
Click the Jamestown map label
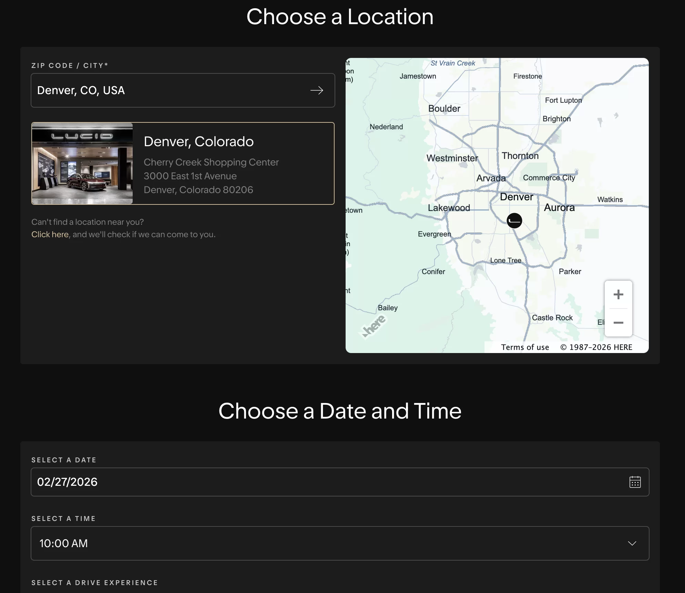[x=418, y=76]
